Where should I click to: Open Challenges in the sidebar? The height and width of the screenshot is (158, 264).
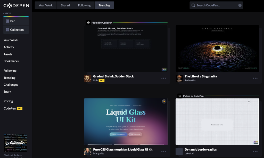click(x=11, y=85)
